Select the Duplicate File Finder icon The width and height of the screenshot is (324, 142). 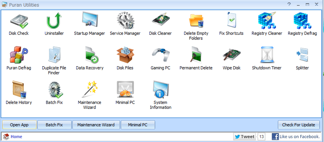tap(54, 55)
